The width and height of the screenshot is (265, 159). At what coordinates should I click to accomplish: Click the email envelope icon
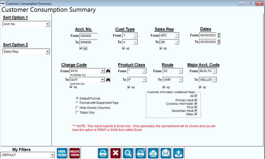point(166,153)
